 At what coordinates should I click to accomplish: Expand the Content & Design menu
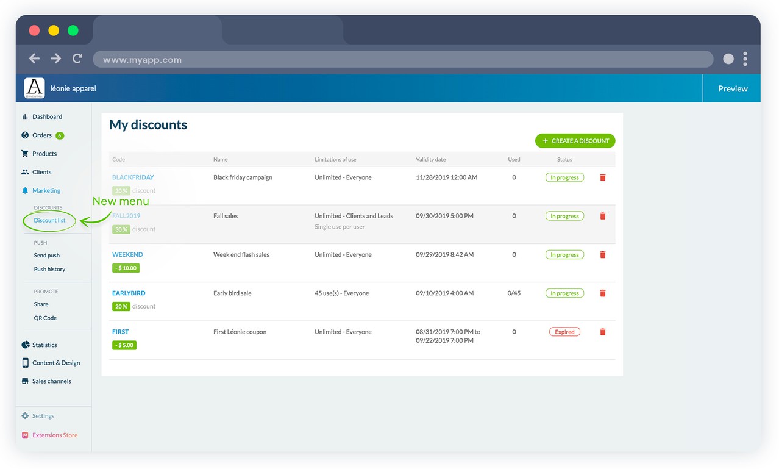point(55,363)
